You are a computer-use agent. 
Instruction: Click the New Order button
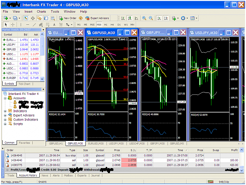click(68, 18)
